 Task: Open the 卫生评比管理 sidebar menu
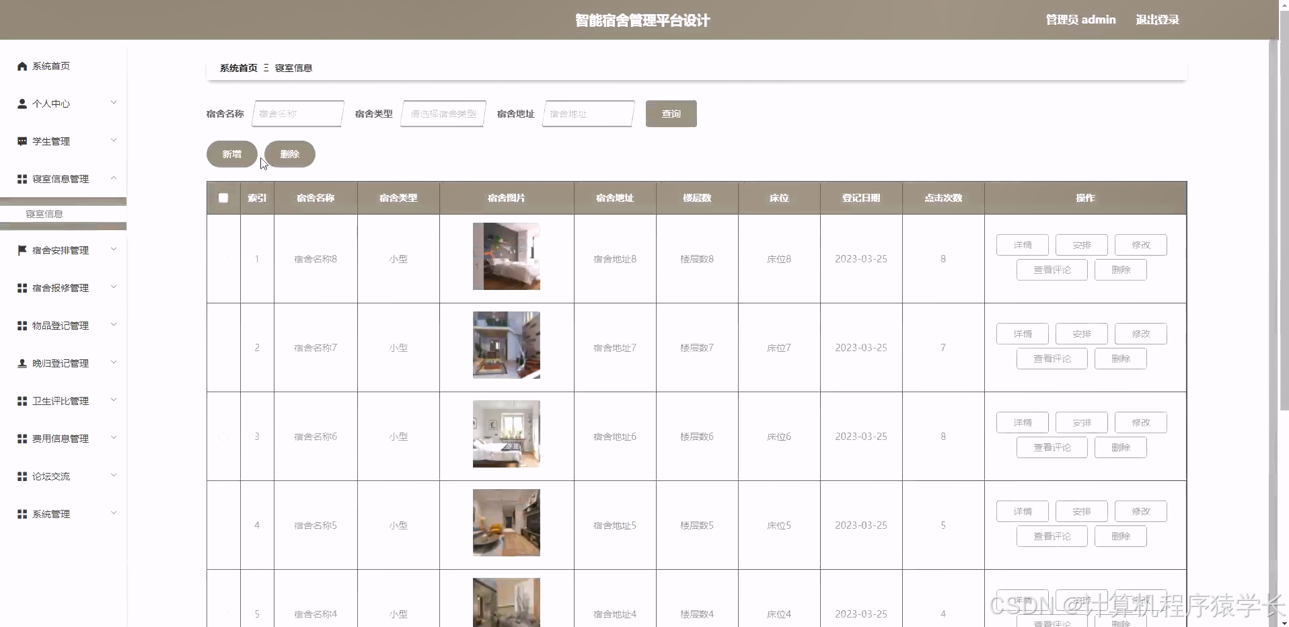click(x=63, y=401)
